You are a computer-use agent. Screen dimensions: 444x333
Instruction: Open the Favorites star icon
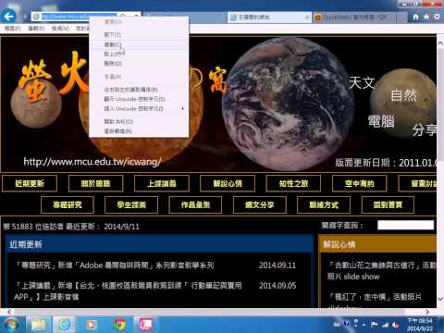(x=426, y=17)
